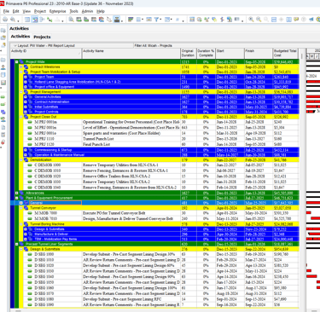Viewport: 320px width, 312px height.
Task: Collapse the Project Wide group
Action: 16,61
